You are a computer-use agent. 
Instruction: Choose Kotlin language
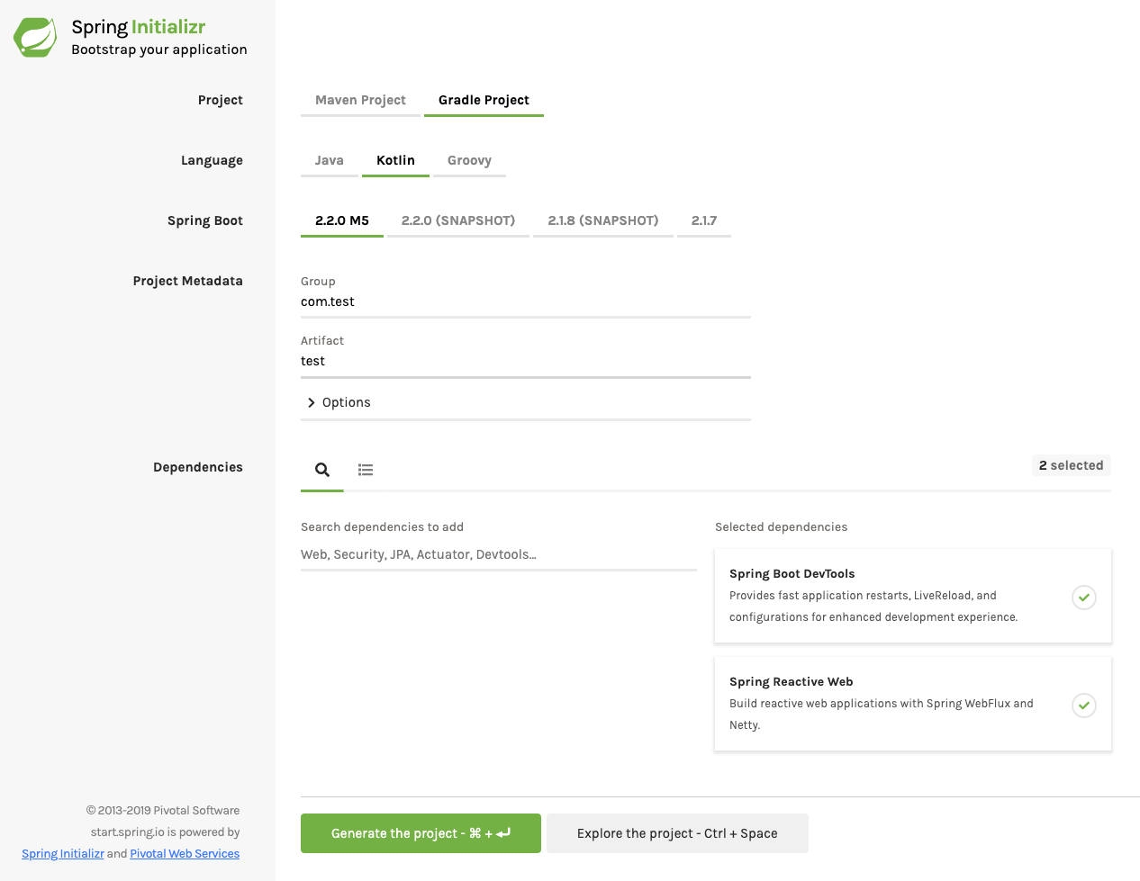pos(395,160)
